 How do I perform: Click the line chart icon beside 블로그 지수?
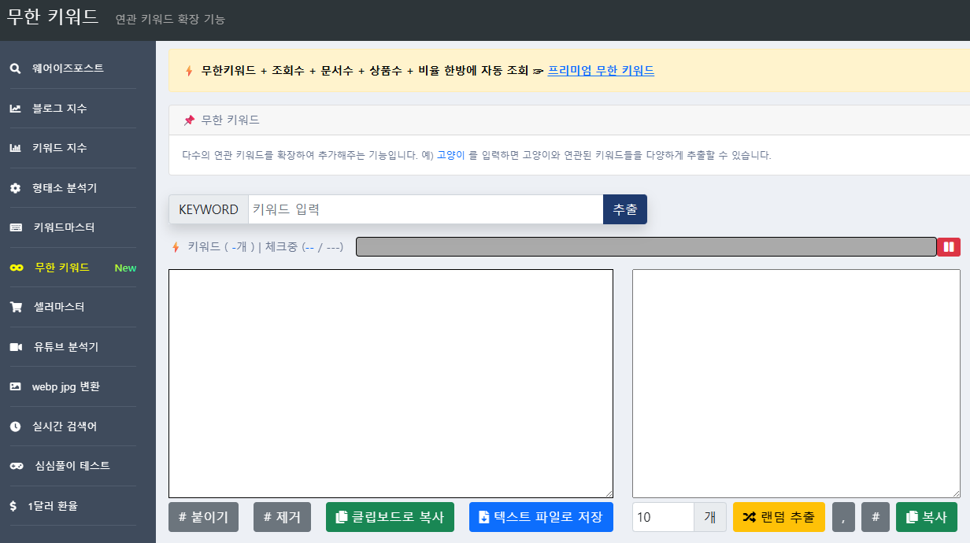(15, 109)
